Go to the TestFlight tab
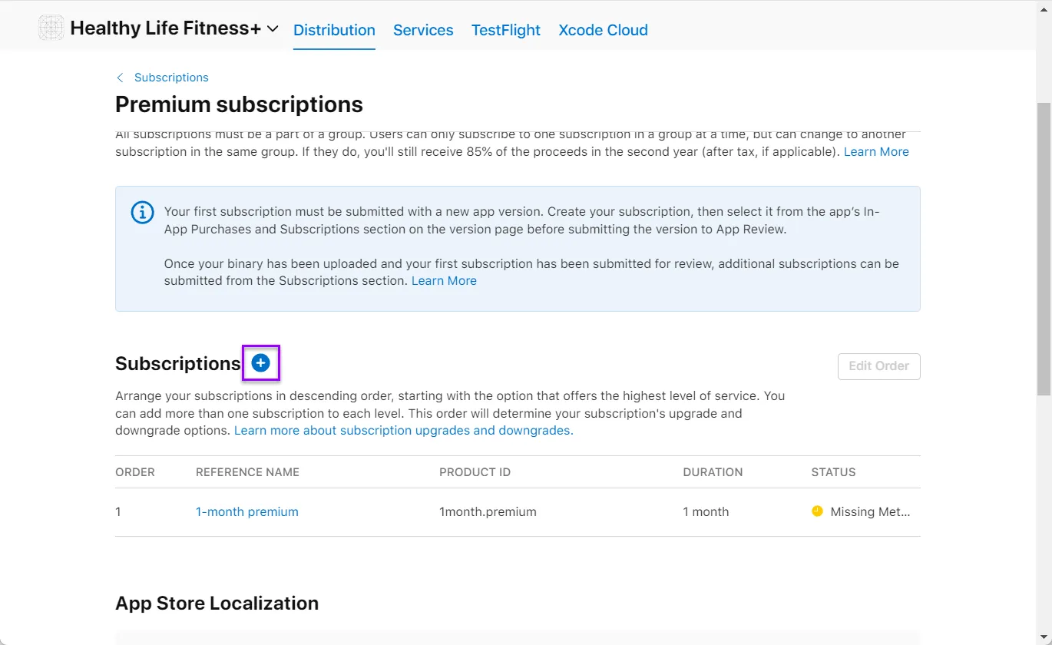Viewport: 1052px width, 645px height. pyautogui.click(x=505, y=30)
